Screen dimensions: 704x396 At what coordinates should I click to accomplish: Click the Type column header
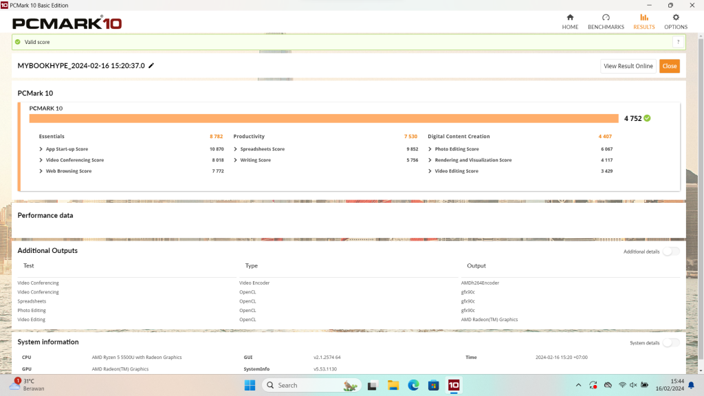pos(251,266)
